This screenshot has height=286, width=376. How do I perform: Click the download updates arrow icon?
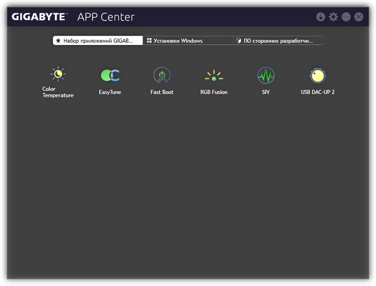pyautogui.click(x=321, y=17)
